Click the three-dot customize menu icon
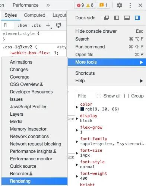The image size is (146, 186). 130,5
